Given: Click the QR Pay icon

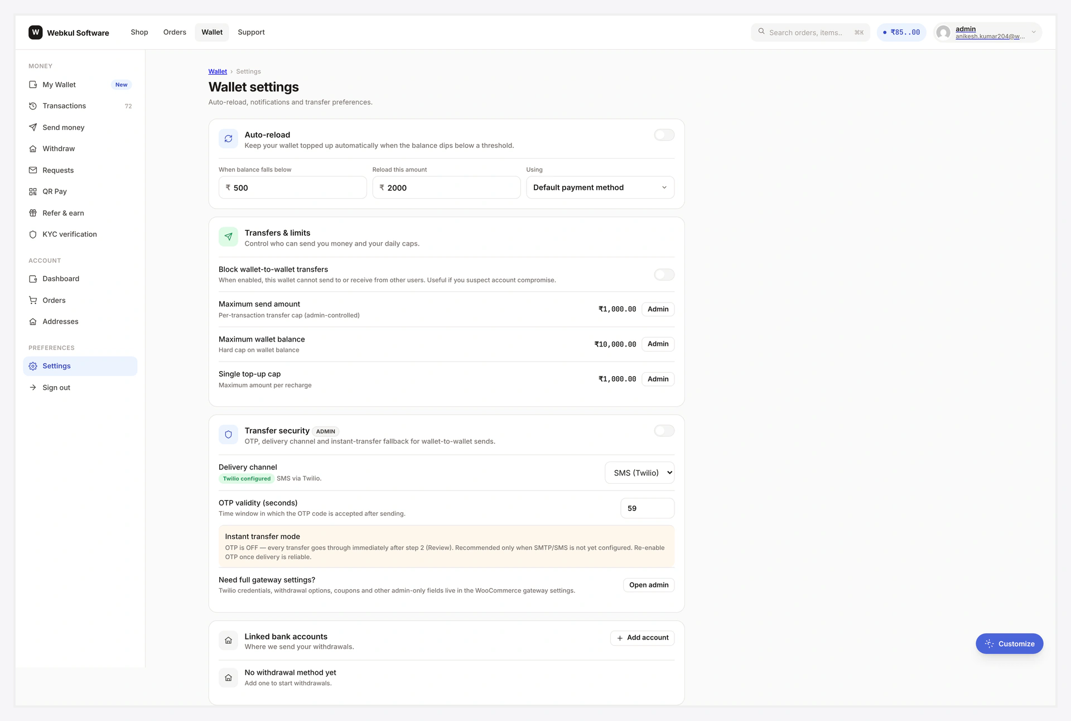Looking at the screenshot, I should 33,191.
